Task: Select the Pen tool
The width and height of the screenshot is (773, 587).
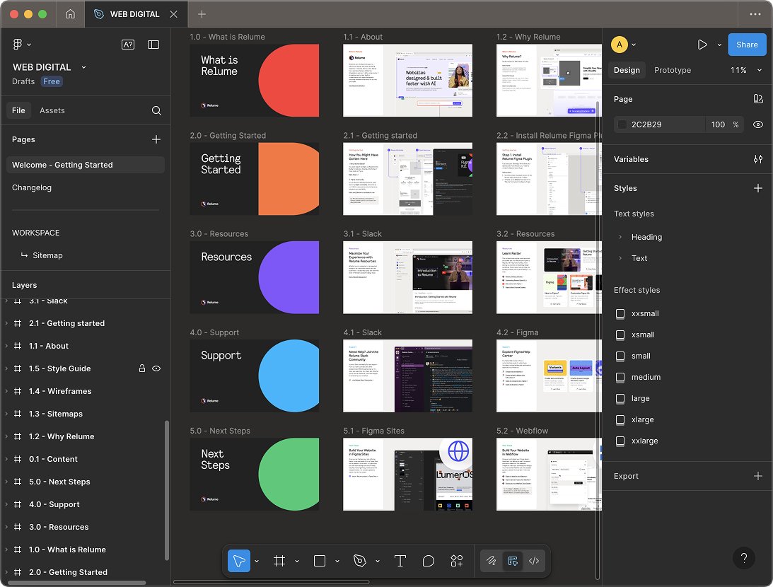Action: (360, 561)
